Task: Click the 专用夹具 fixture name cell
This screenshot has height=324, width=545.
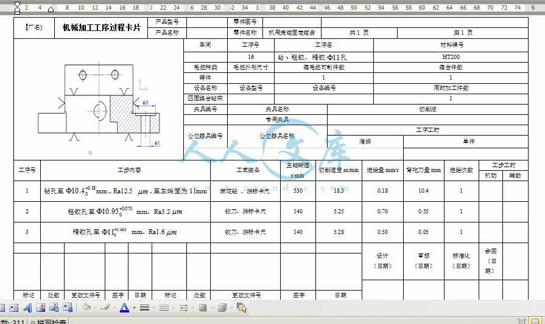Action: coord(277,120)
